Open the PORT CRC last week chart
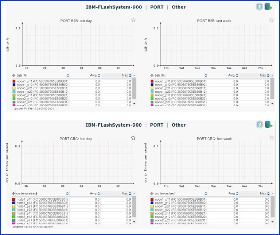 [x=216, y=162]
